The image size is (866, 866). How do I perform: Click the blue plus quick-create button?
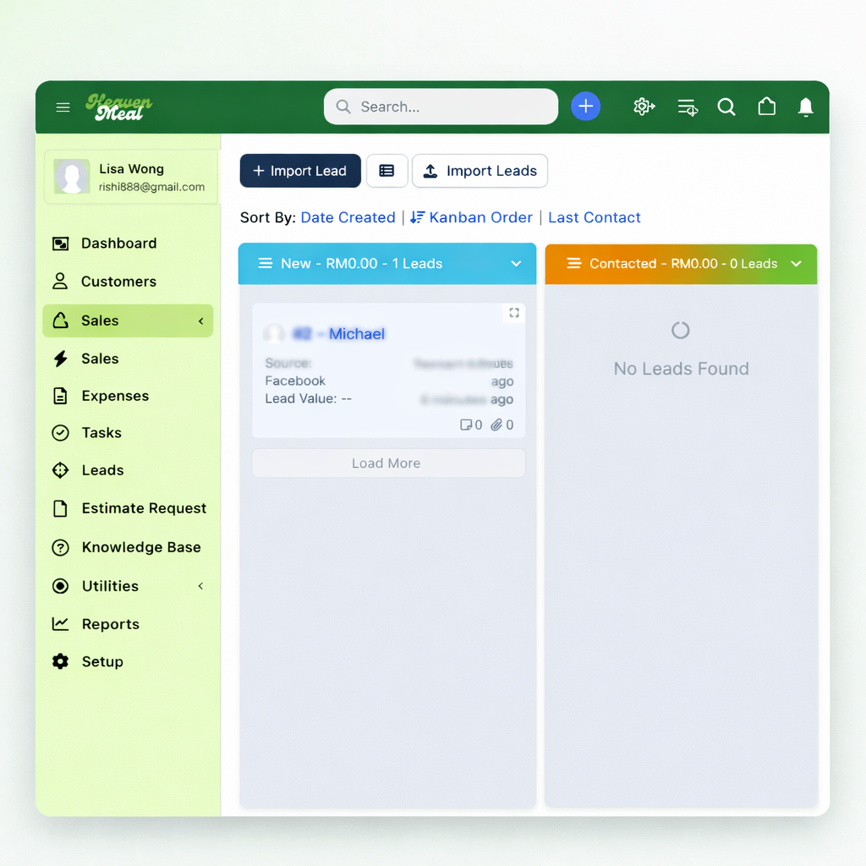585,107
